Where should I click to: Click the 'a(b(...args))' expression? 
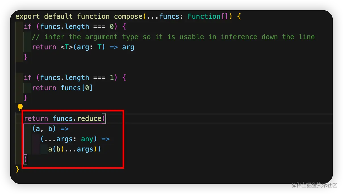point(74,149)
